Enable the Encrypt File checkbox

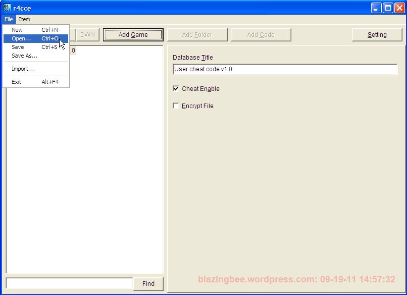(x=176, y=106)
